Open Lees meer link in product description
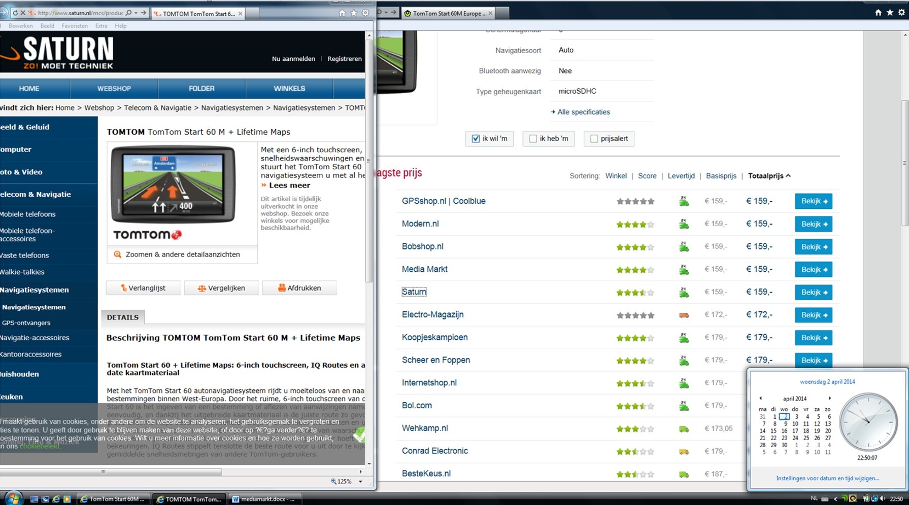This screenshot has height=505, width=909. (x=289, y=185)
